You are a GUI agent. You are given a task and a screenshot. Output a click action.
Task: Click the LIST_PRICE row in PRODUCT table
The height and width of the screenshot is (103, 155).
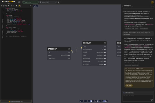[94, 58]
